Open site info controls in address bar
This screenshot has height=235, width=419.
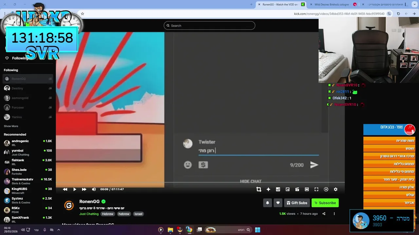[x=389, y=14]
